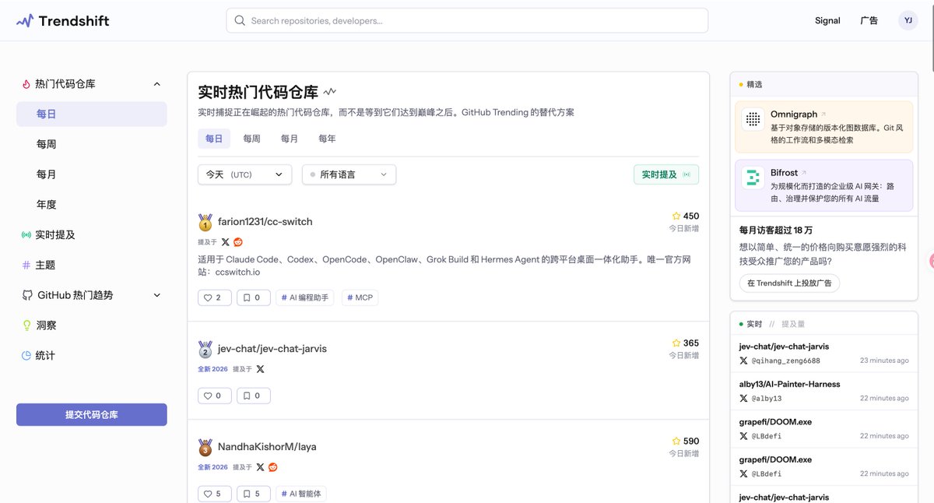Click the Omnigraph logo thumbnail
The height and width of the screenshot is (503, 934).
coord(753,119)
